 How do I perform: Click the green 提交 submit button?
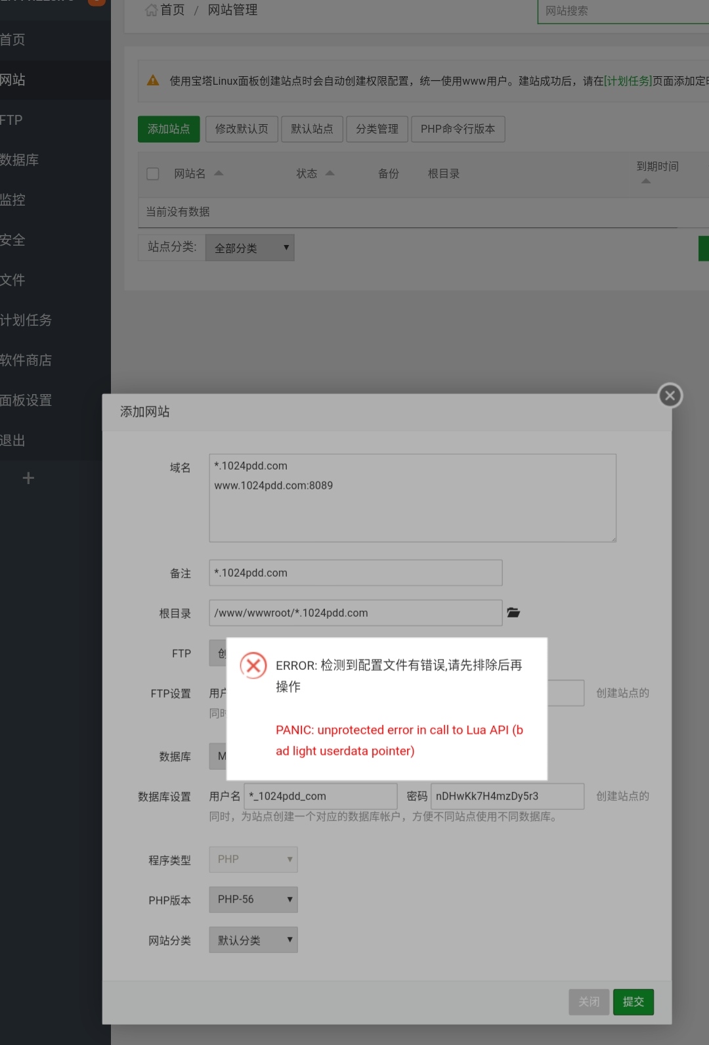pyautogui.click(x=633, y=1002)
